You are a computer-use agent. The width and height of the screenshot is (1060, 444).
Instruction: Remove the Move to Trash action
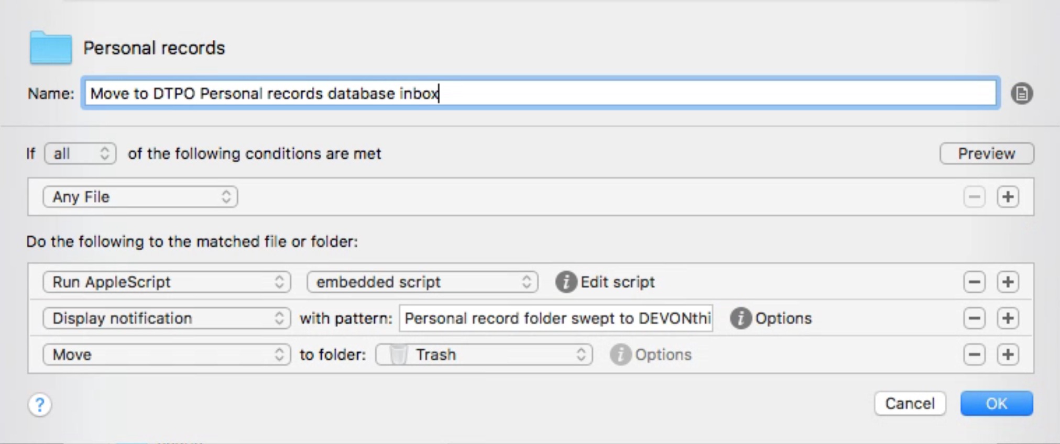click(974, 355)
